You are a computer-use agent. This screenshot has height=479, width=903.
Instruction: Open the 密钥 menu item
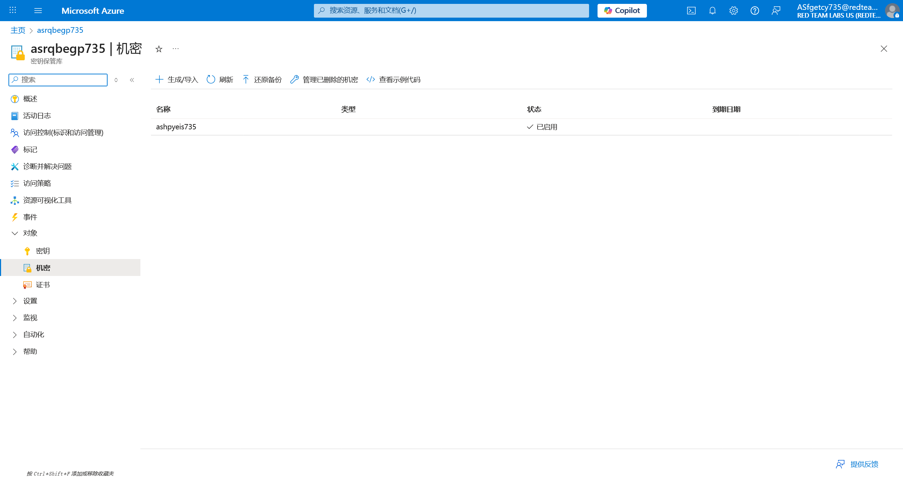43,251
